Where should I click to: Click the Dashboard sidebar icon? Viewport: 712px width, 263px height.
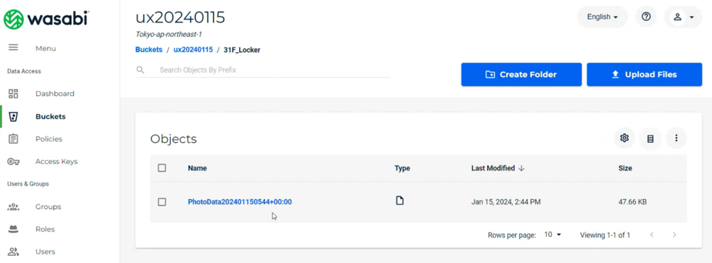click(13, 94)
